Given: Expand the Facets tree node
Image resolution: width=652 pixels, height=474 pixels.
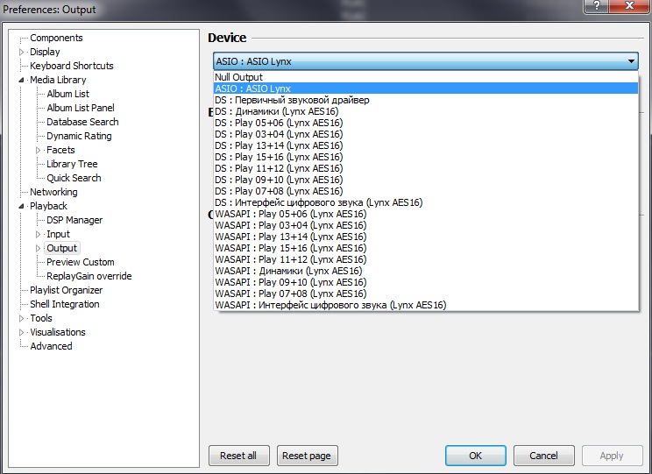Looking at the screenshot, I should [39, 150].
